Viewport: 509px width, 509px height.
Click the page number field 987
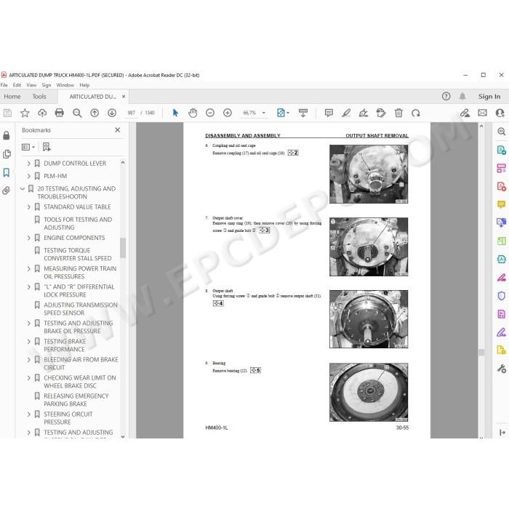[132, 113]
